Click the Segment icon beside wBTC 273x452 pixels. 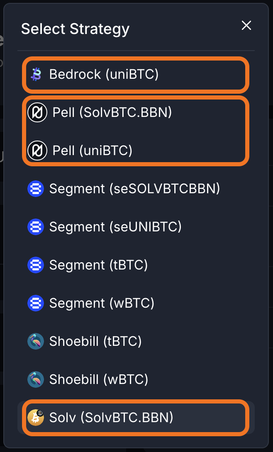point(36,303)
